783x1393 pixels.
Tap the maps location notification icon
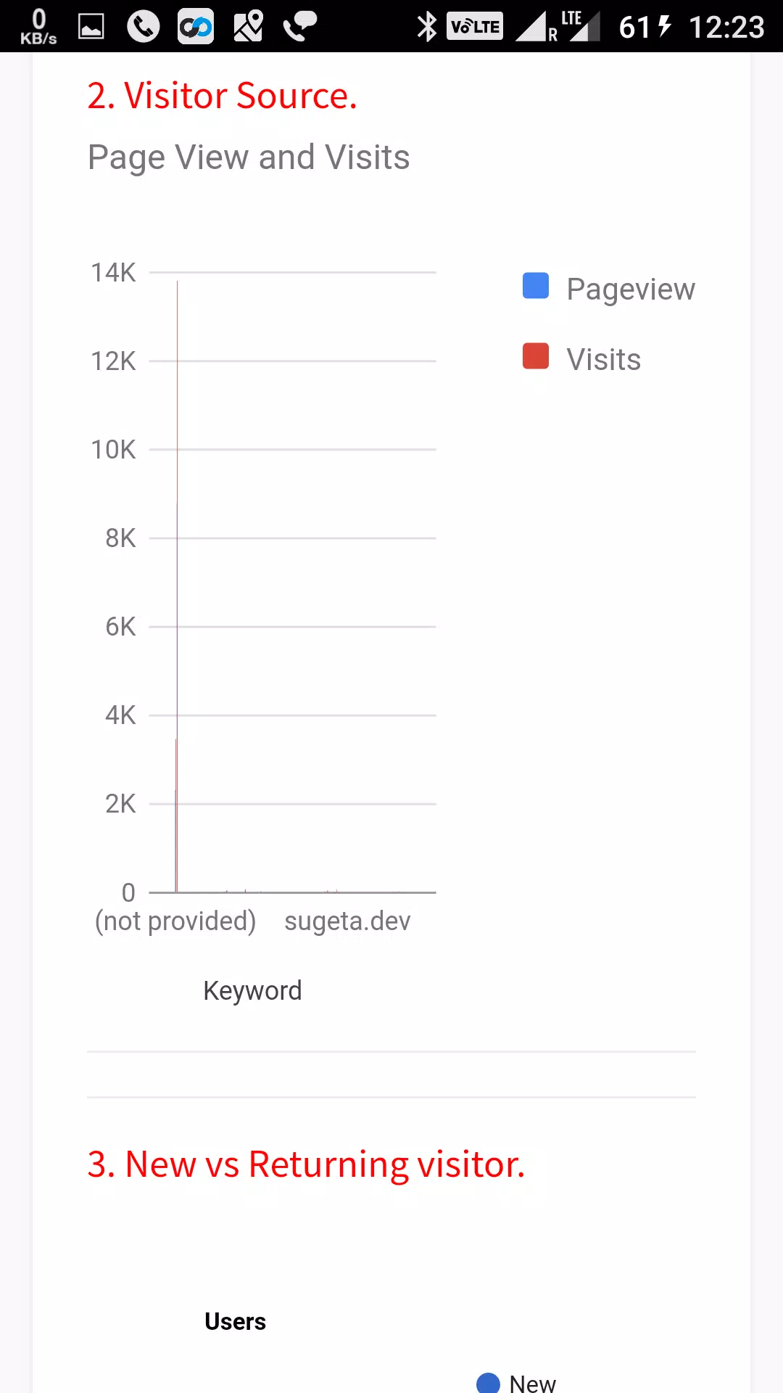[248, 27]
